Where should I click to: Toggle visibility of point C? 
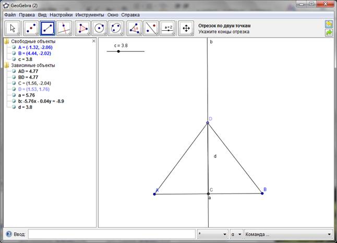coord(14,83)
